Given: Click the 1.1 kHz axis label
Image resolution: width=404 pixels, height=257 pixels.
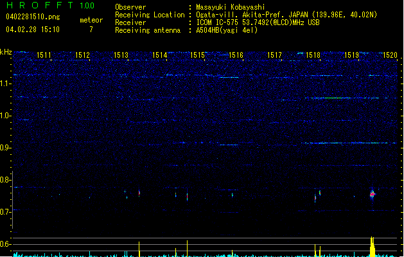Looking at the screenshot, I should (x=5, y=84).
